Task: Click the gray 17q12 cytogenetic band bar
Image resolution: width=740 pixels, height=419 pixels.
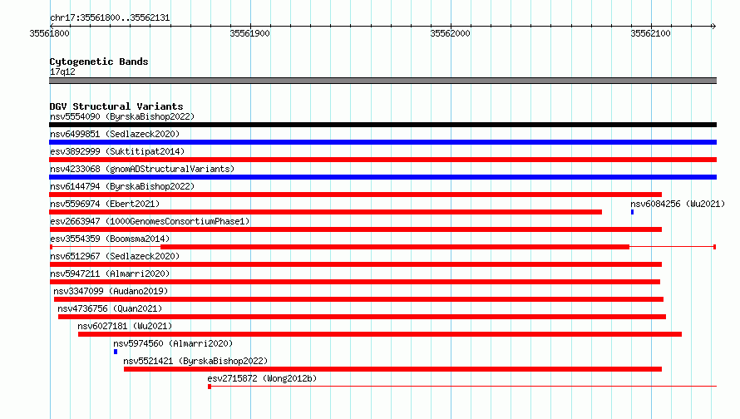Action: 382,81
